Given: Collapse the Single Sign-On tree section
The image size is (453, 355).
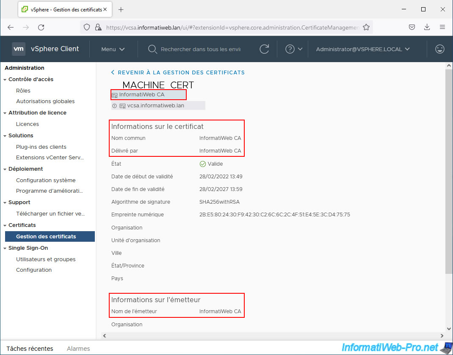Looking at the screenshot, I should coord(5,248).
